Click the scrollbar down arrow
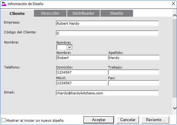Screen dimensions: 177x125 (175, 108)
